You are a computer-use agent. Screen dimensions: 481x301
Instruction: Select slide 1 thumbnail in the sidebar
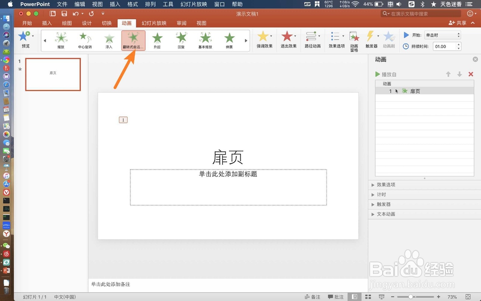[x=53, y=74]
